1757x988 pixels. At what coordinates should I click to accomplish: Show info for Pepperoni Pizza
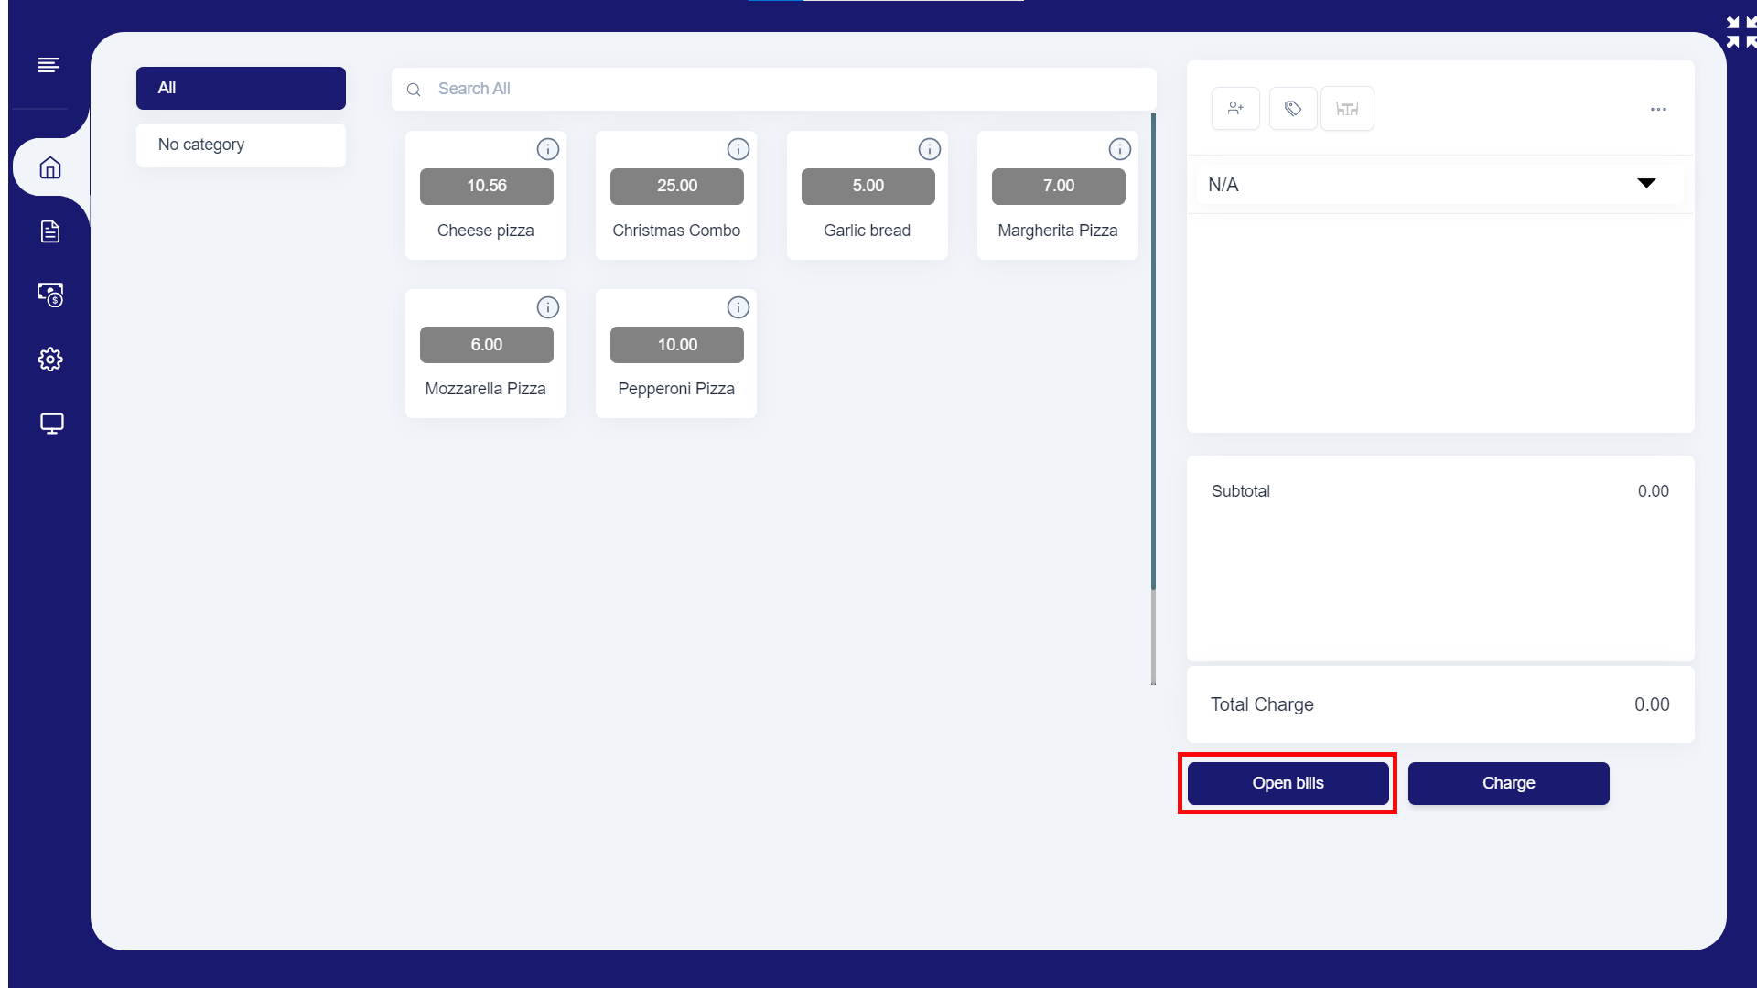tap(738, 308)
